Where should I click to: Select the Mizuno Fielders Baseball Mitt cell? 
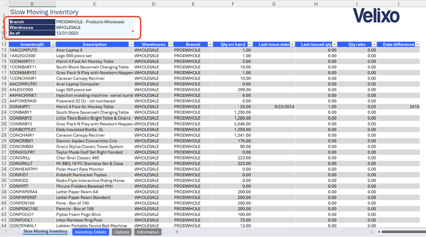pyautogui.click(x=94, y=186)
